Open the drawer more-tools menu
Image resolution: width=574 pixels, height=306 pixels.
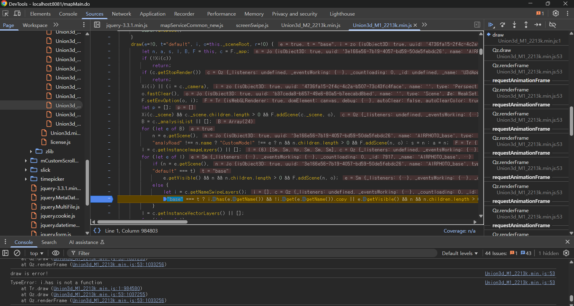[x=5, y=242]
